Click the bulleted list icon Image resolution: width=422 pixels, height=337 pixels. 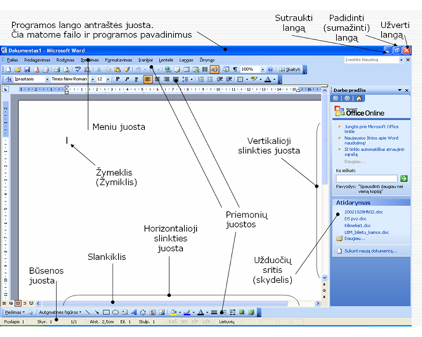click(x=210, y=79)
